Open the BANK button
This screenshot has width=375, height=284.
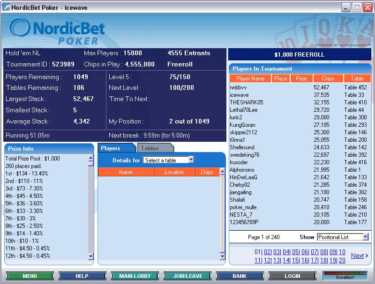[x=240, y=276]
